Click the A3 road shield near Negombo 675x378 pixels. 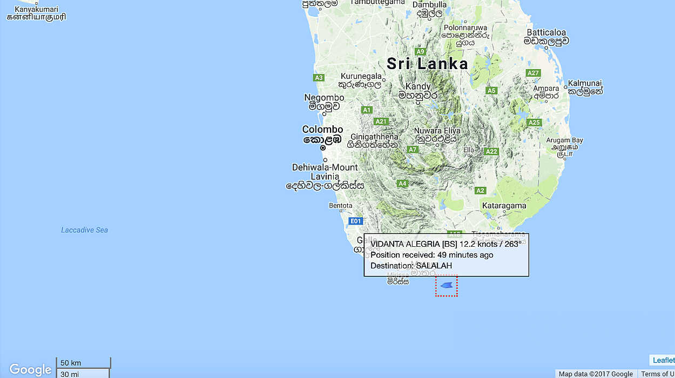point(319,78)
